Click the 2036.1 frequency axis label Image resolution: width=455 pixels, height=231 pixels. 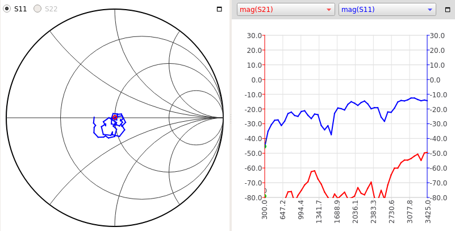coord(355,211)
